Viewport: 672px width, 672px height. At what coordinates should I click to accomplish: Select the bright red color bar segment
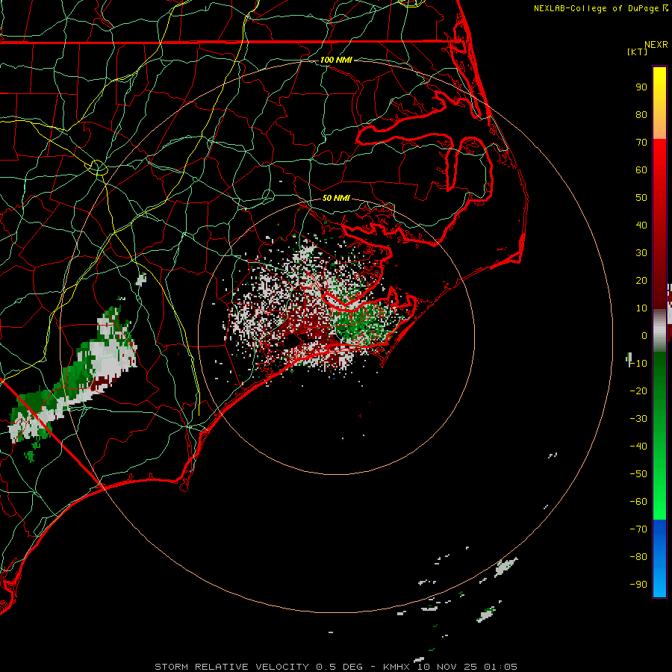tap(659, 157)
